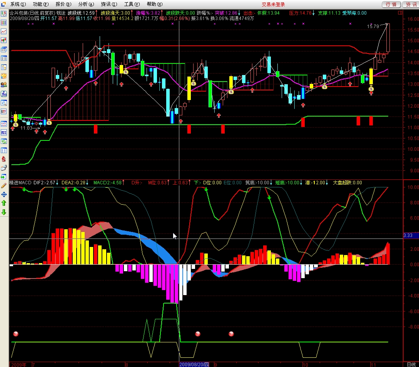Open the ETF icon in sidebar
The width and height of the screenshot is (419, 367).
[x=4, y=112]
